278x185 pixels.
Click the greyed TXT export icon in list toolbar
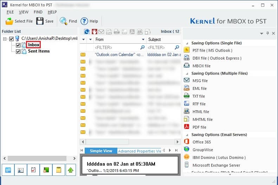116,32
